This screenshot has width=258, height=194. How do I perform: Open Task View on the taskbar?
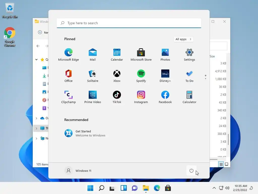(x=112, y=188)
